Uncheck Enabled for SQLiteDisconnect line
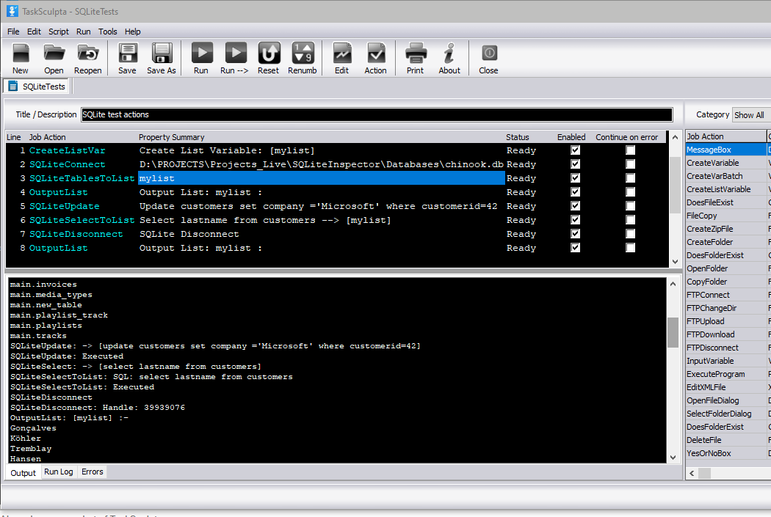 (576, 234)
